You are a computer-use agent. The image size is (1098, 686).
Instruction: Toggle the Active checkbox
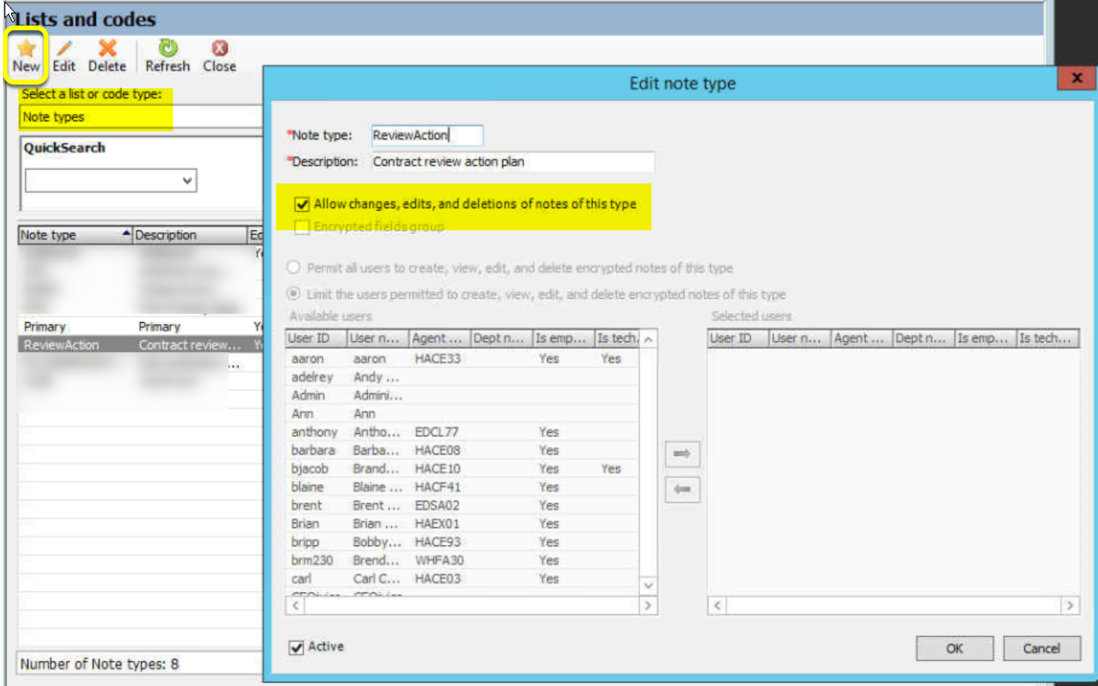[x=296, y=647]
